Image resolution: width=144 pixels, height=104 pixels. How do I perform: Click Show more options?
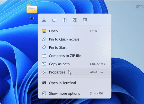coord(75,93)
